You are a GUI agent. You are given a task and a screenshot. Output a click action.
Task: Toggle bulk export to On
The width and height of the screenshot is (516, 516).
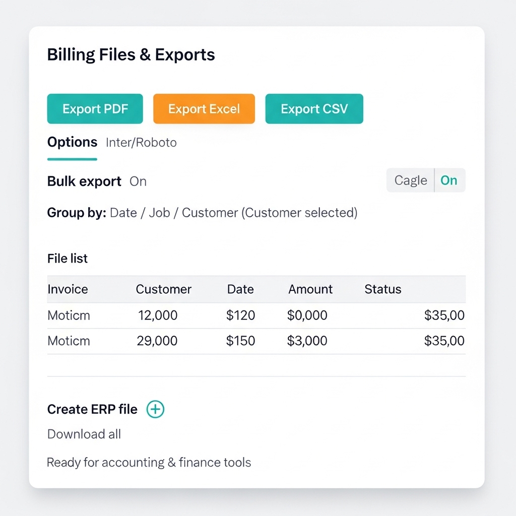(449, 180)
